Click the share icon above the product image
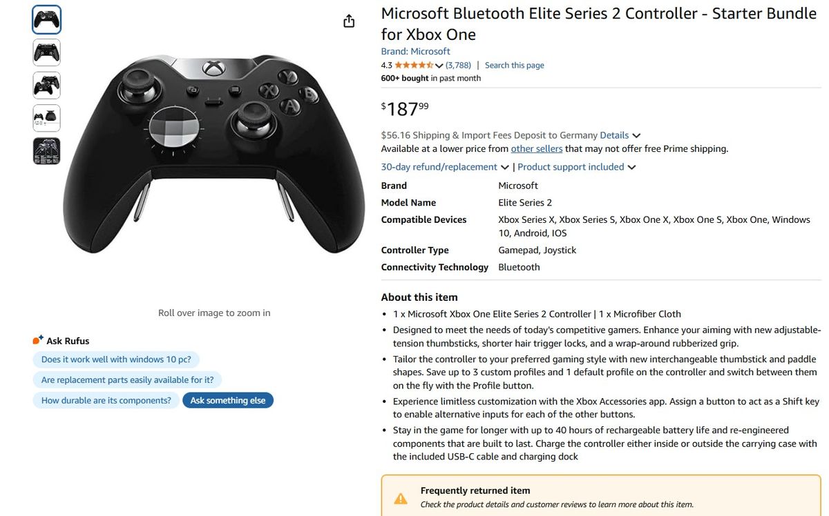The width and height of the screenshot is (829, 516). click(x=349, y=21)
